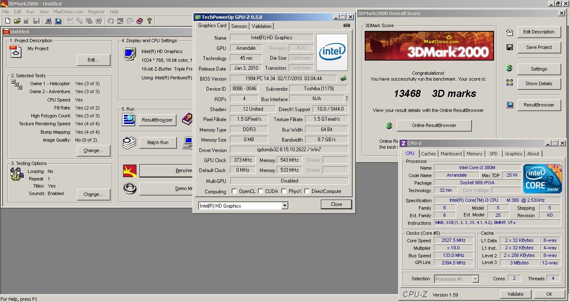Open the File menu
Viewport: 570px width, 302px height.
5,12
